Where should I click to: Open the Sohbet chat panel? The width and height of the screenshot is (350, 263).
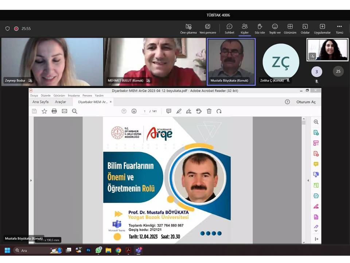pyautogui.click(x=229, y=28)
